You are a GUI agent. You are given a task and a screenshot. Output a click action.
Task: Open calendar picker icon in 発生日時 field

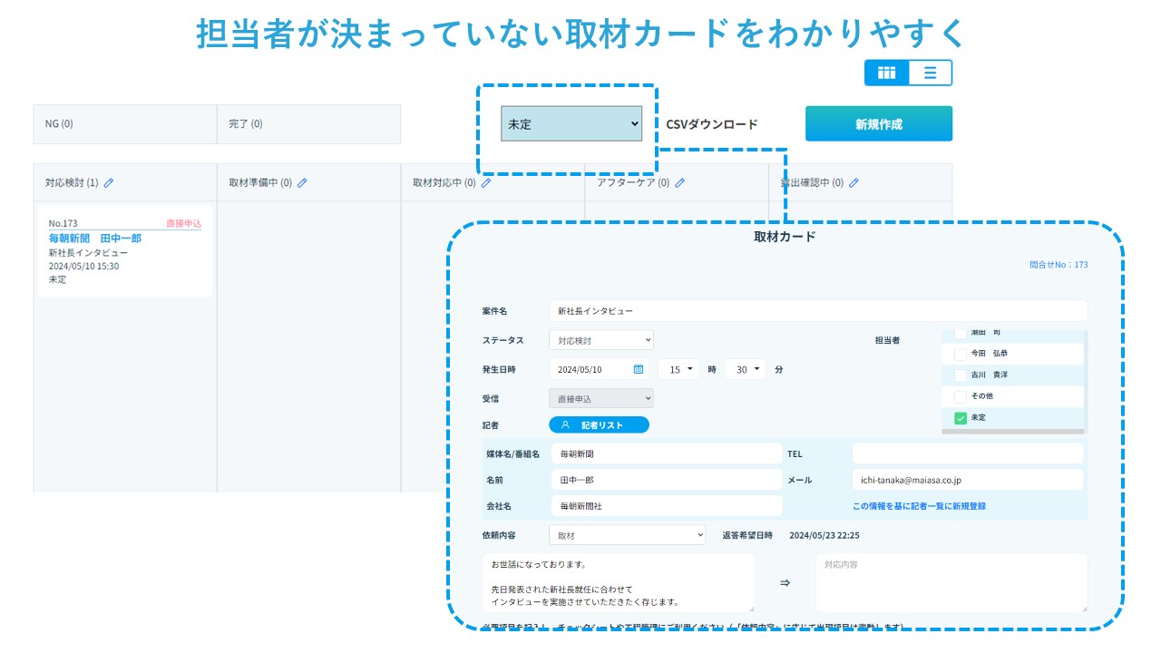click(639, 369)
